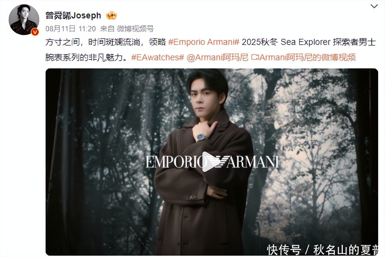
Task: Open the #Emporio Armani# hashtag topic
Action: (204, 42)
